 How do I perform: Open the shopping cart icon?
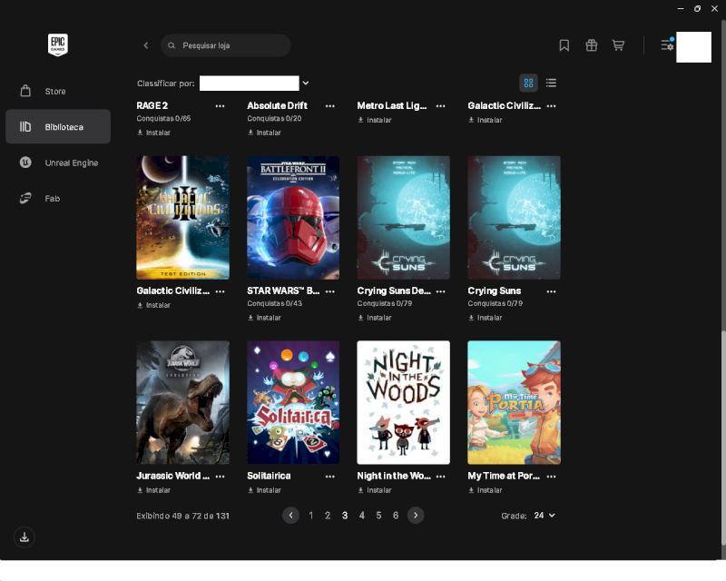point(618,45)
